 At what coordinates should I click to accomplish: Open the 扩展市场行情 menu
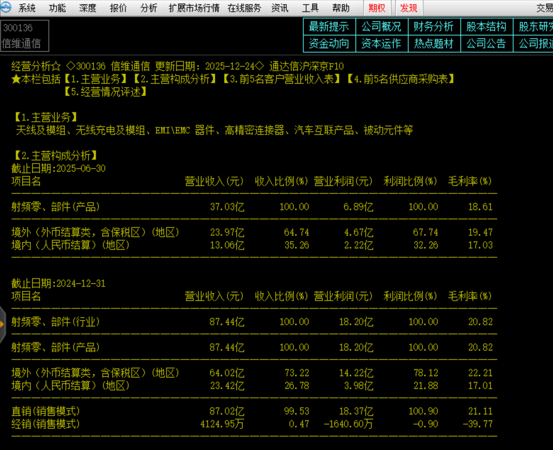point(194,8)
